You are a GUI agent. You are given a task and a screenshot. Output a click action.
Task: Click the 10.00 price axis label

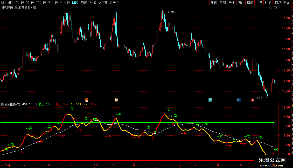(286, 91)
